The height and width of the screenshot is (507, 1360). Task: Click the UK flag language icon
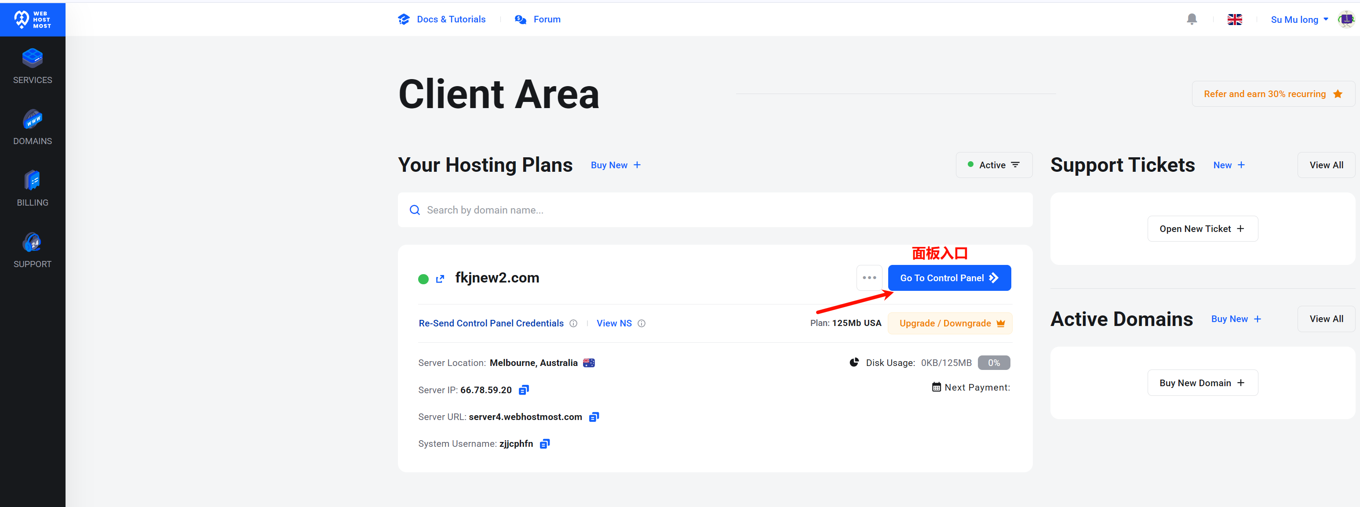tap(1234, 19)
